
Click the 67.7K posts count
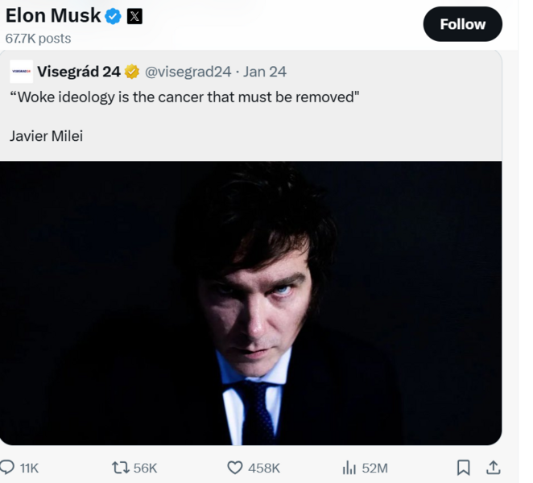[38, 38]
